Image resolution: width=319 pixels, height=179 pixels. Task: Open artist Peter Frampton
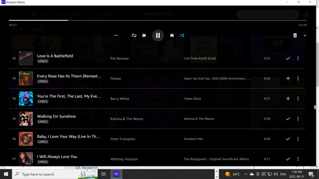123,139
